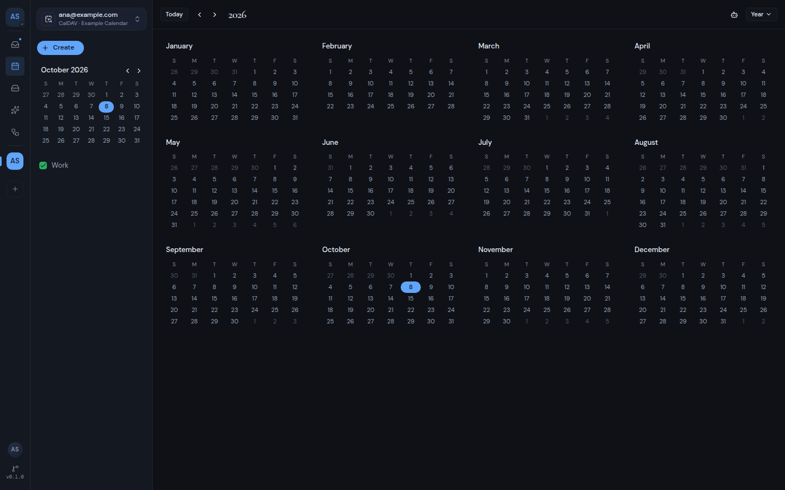Click the v0.1.0 version label
785x490 pixels.
tap(15, 477)
